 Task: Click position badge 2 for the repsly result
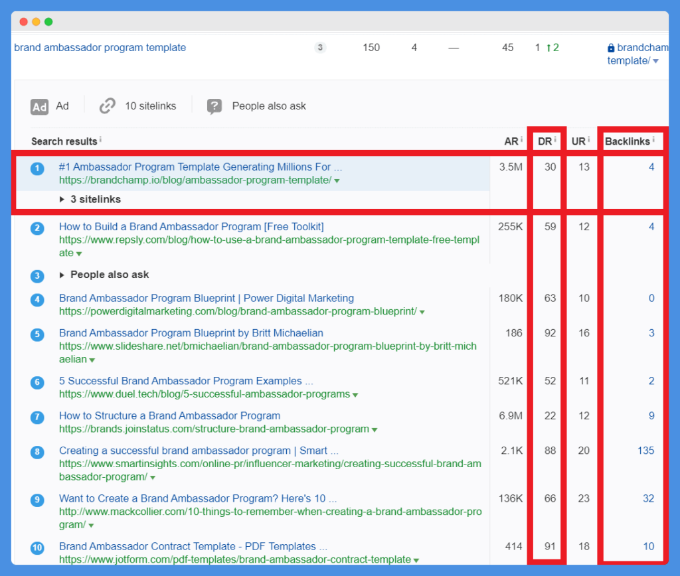(37, 228)
